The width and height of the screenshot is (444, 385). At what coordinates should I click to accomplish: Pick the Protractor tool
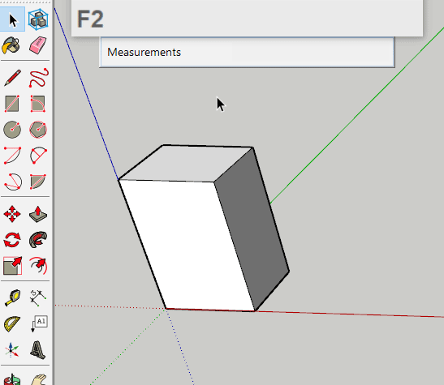12,323
